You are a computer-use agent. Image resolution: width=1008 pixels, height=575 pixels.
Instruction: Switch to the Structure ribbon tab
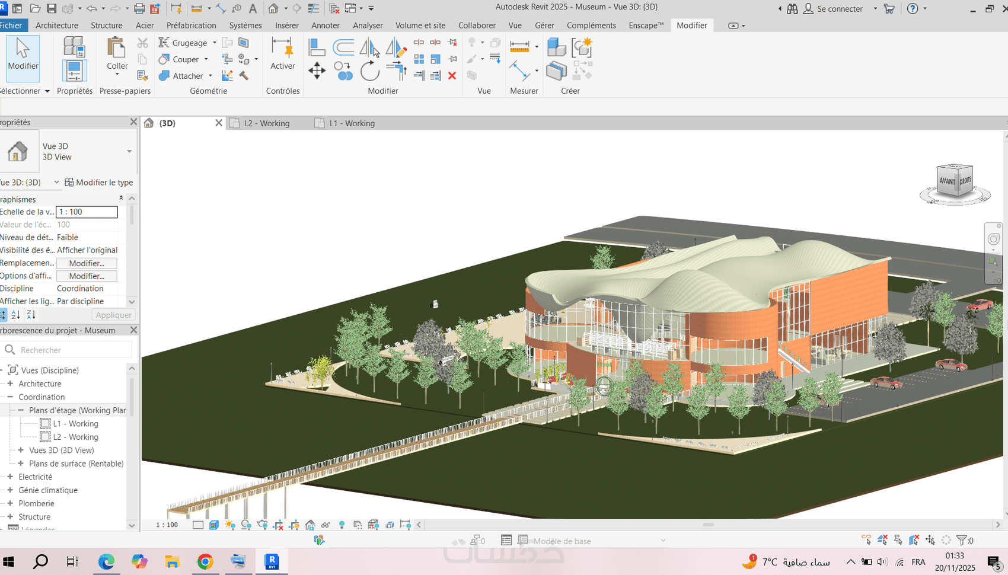107,25
